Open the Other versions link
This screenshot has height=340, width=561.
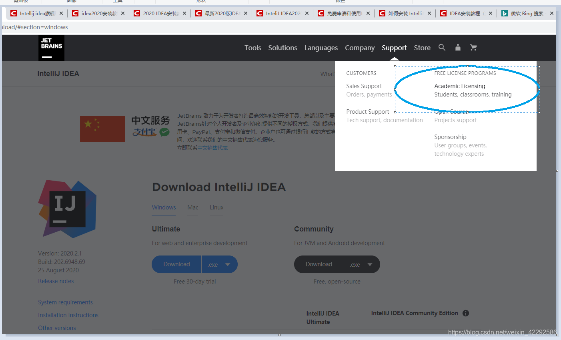tap(57, 328)
